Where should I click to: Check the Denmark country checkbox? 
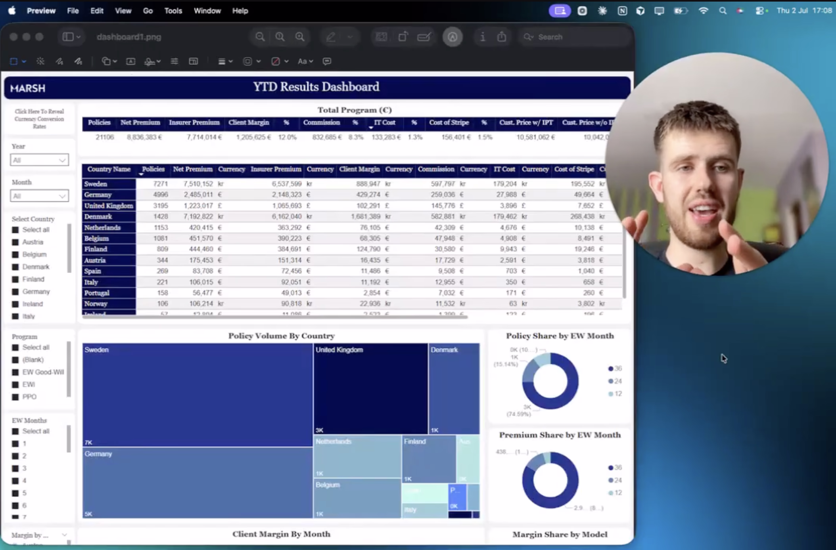click(15, 267)
